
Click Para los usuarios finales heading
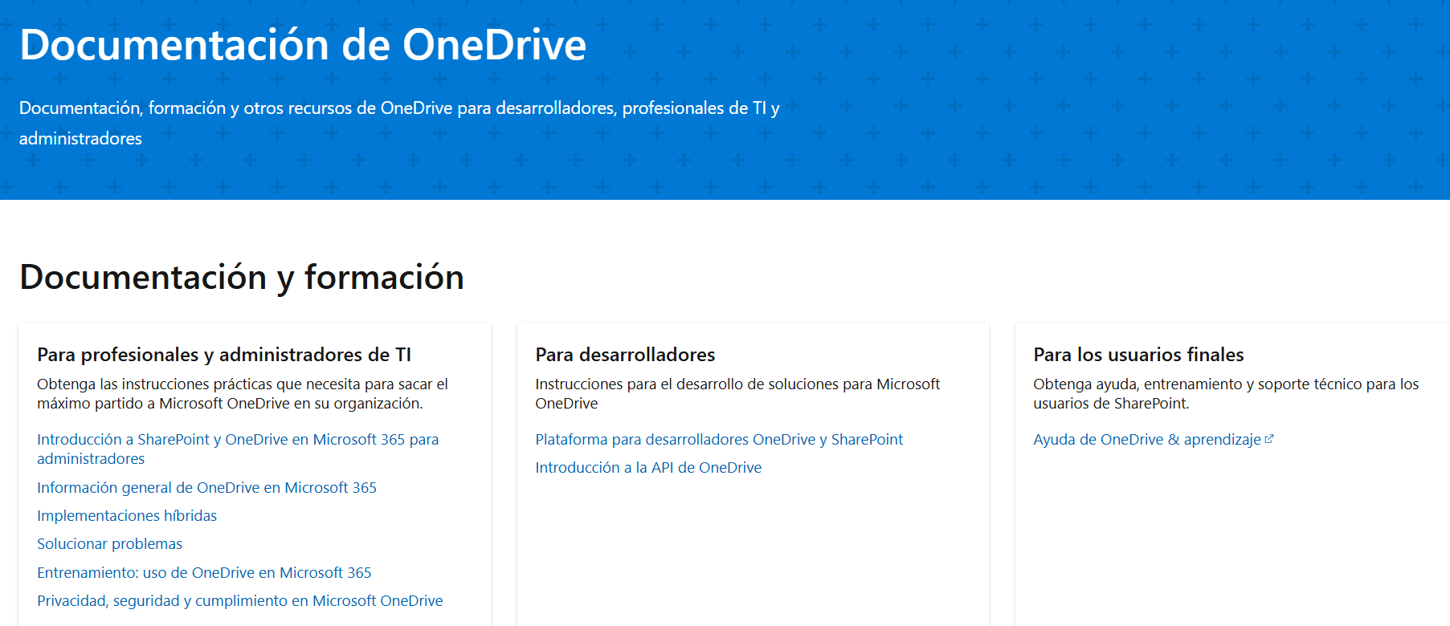pos(1138,355)
